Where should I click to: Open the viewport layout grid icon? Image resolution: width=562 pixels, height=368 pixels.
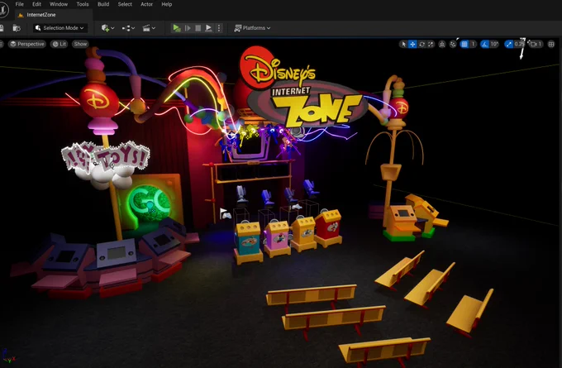click(551, 44)
